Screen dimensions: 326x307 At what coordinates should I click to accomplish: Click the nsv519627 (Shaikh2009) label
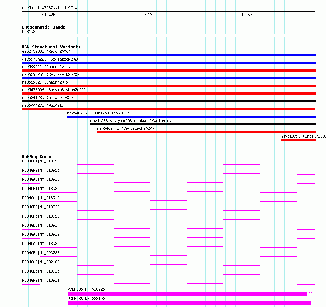point(46,82)
